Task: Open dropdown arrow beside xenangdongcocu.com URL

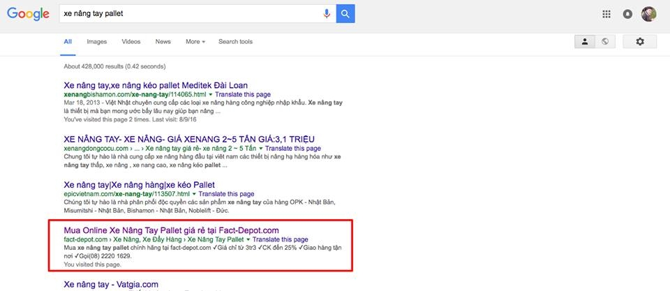Action: pyautogui.click(x=260, y=149)
